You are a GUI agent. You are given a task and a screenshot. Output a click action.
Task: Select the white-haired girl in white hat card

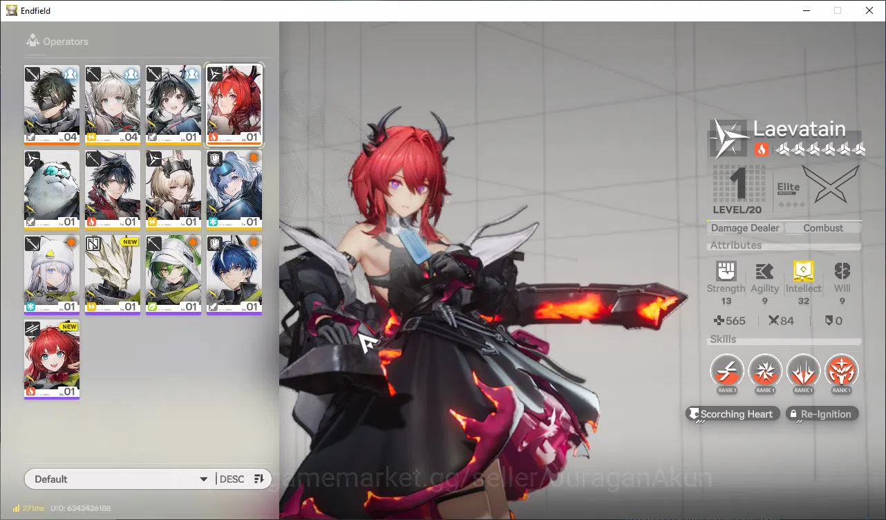click(x=52, y=275)
